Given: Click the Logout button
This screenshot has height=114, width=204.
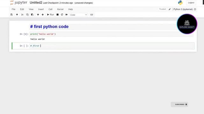Looking at the screenshot, I should [191, 3].
